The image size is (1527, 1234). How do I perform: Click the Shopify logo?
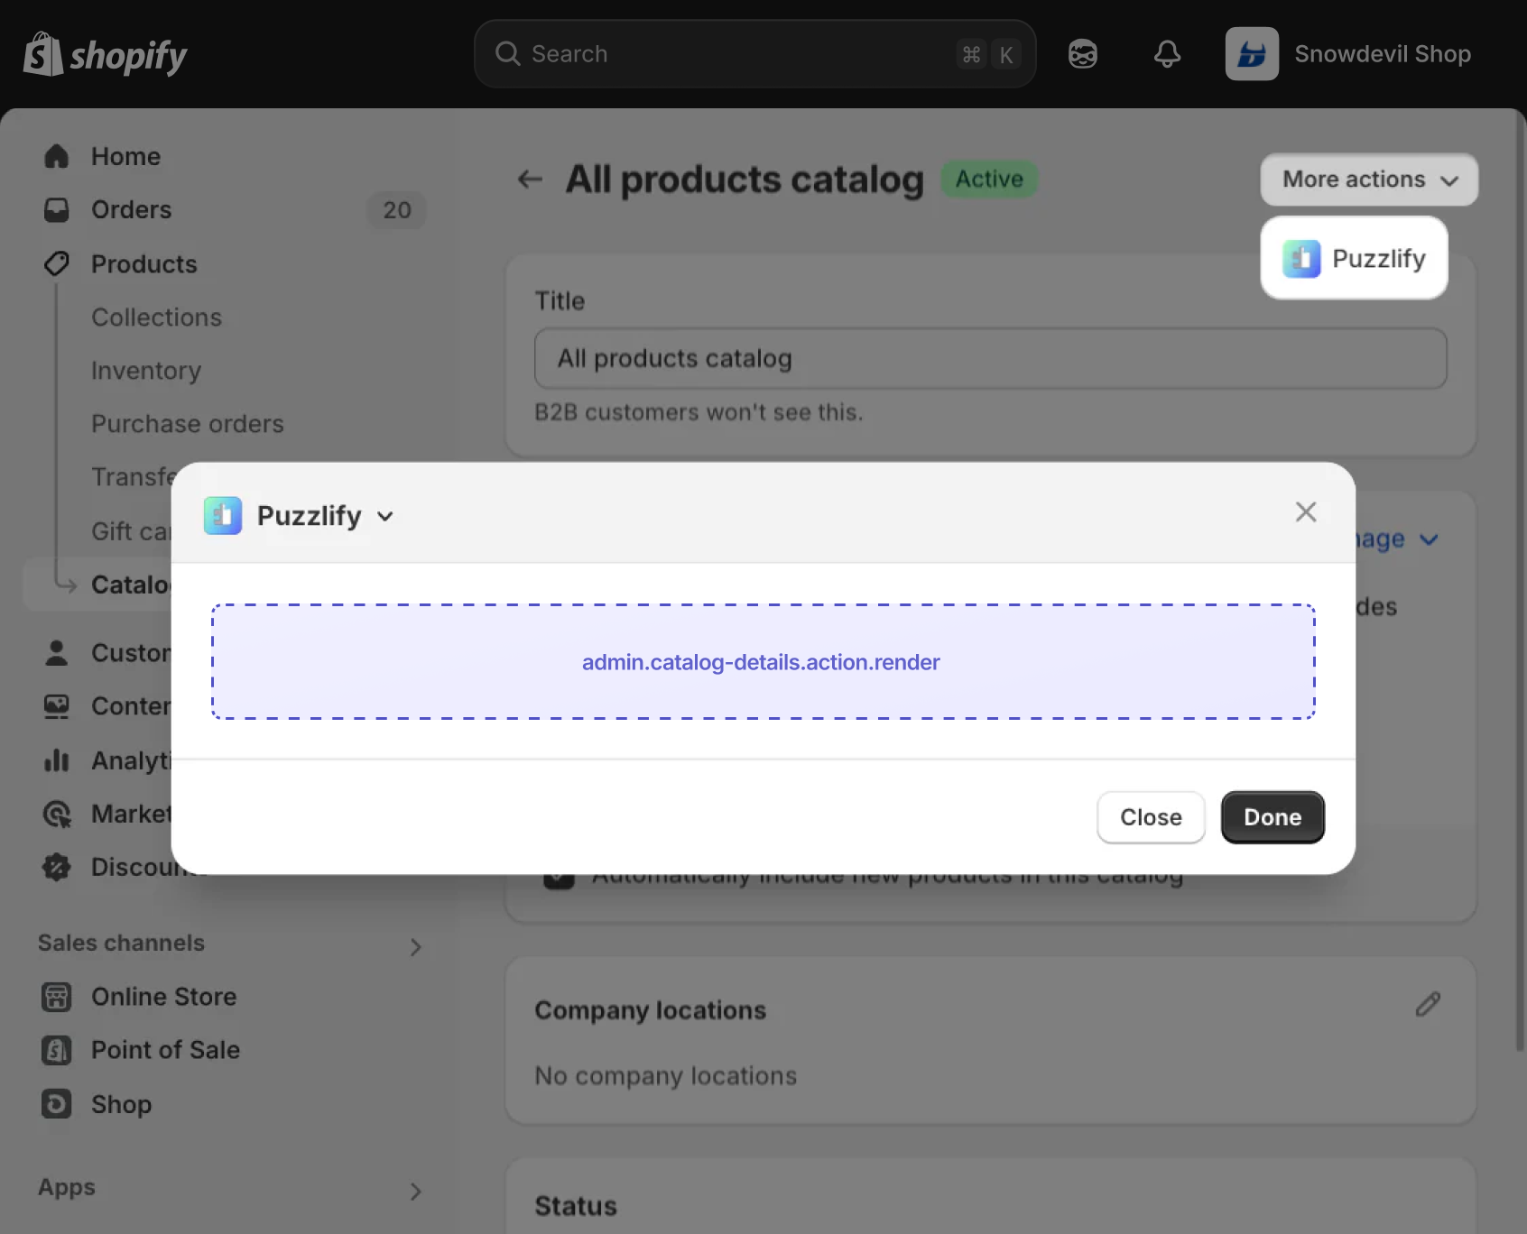105,54
